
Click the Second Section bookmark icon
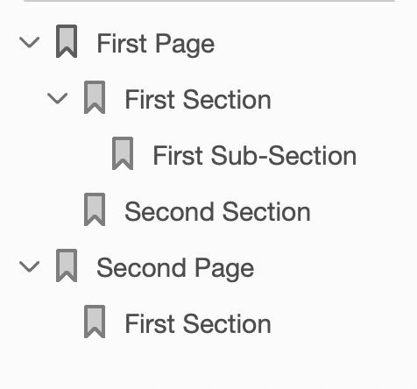pos(95,209)
